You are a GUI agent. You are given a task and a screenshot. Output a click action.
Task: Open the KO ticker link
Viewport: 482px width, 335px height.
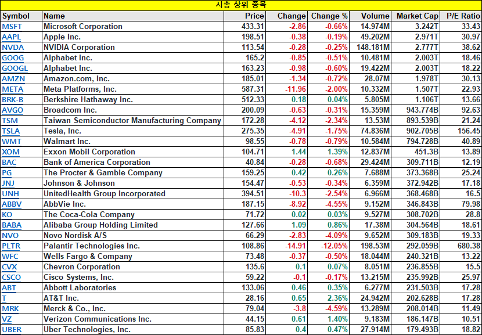pos(7,214)
